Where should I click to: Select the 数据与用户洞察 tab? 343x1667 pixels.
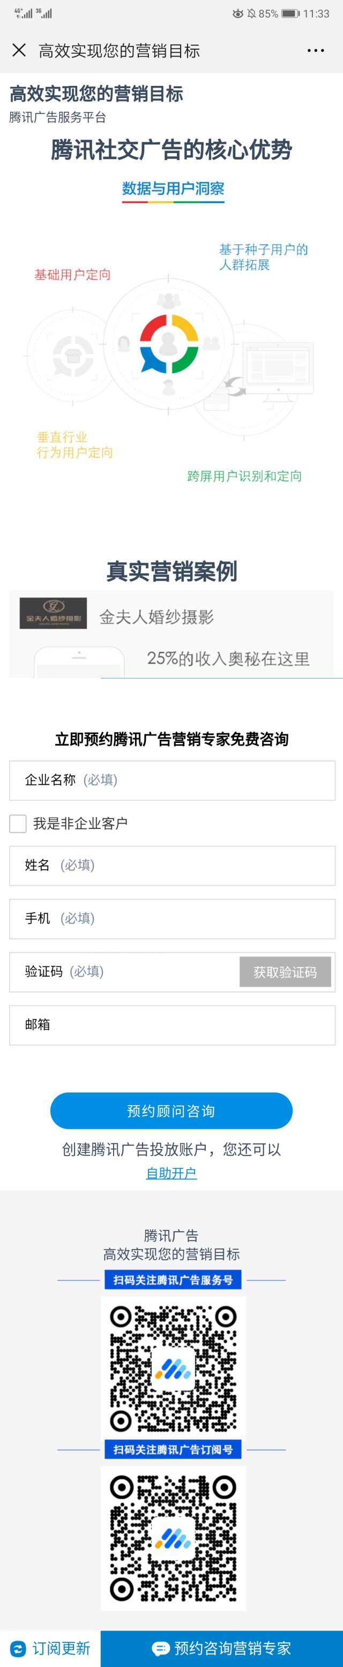point(173,189)
